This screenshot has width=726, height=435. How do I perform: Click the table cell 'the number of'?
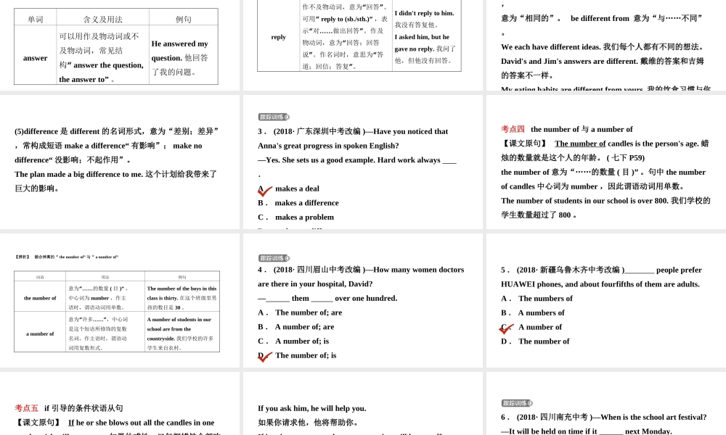click(40, 298)
